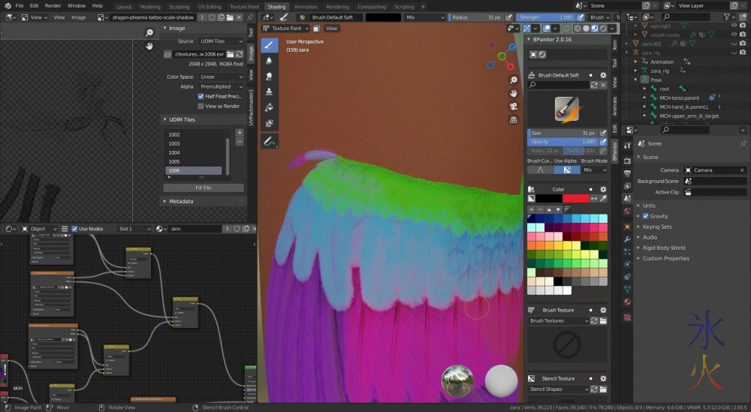Click the Fill Tile button
This screenshot has width=751, height=412.
tap(203, 188)
